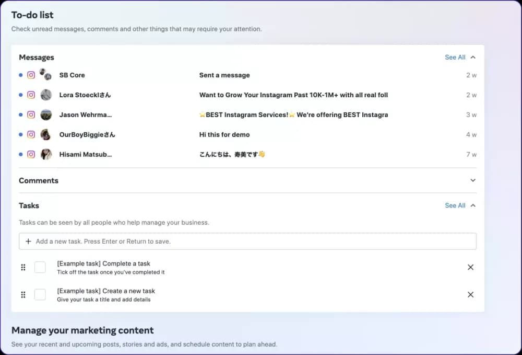Collapse the Messages section
522x355 pixels.
click(473, 58)
